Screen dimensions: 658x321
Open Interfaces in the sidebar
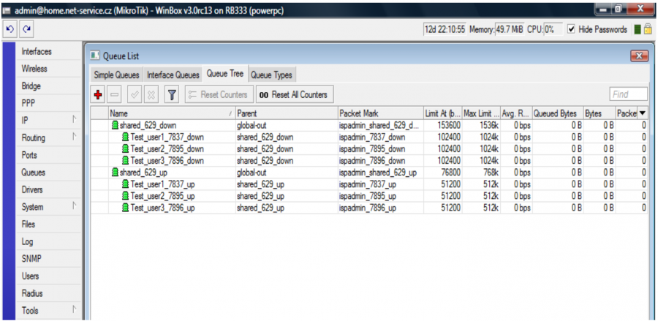click(x=37, y=52)
